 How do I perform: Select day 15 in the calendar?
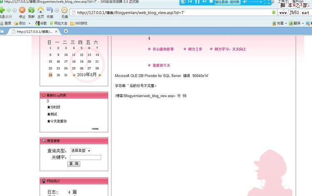[x=50, y=61]
